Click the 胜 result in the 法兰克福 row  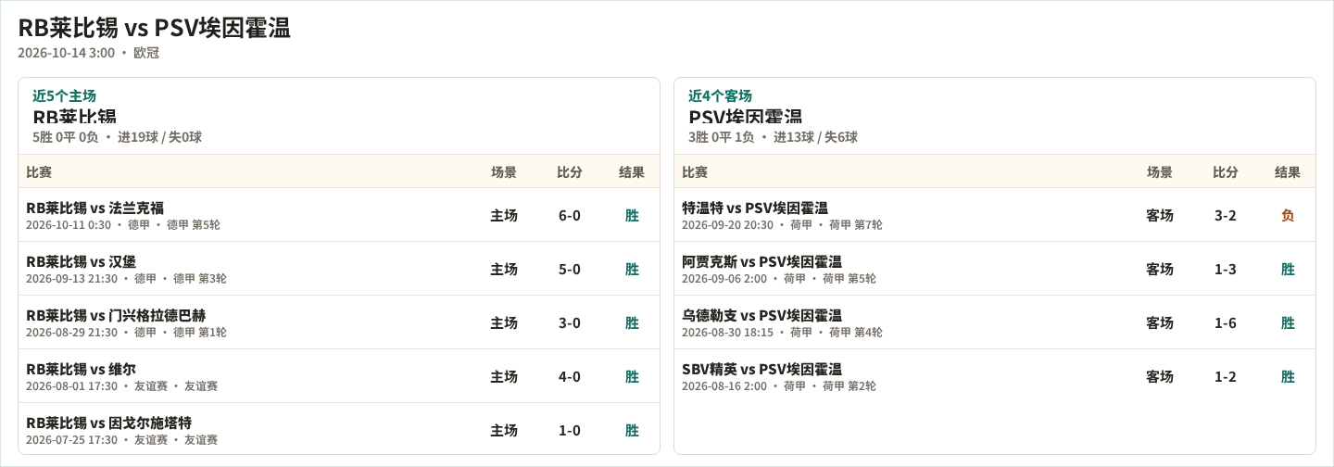(x=632, y=216)
